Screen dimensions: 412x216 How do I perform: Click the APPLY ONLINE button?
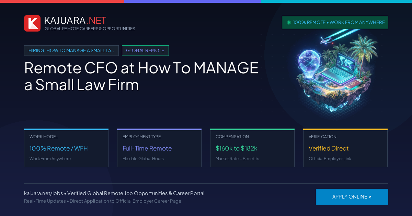tap(352, 197)
